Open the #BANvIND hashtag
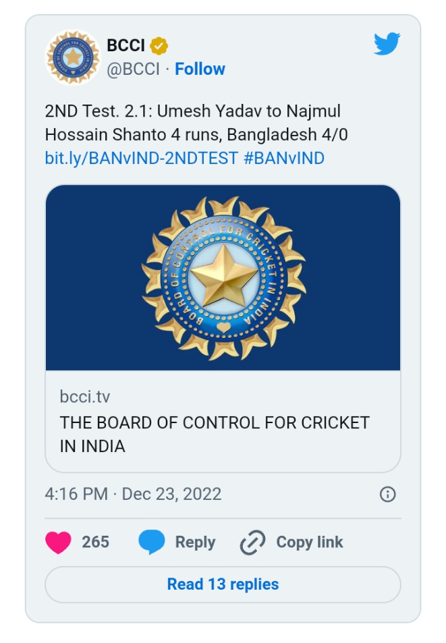This screenshot has width=446, height=643. [x=283, y=158]
